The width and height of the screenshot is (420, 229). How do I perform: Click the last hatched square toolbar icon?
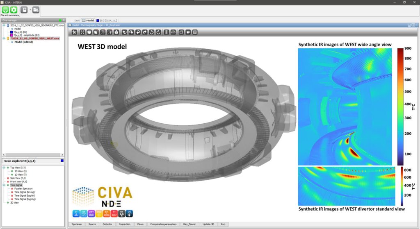coord(195,32)
